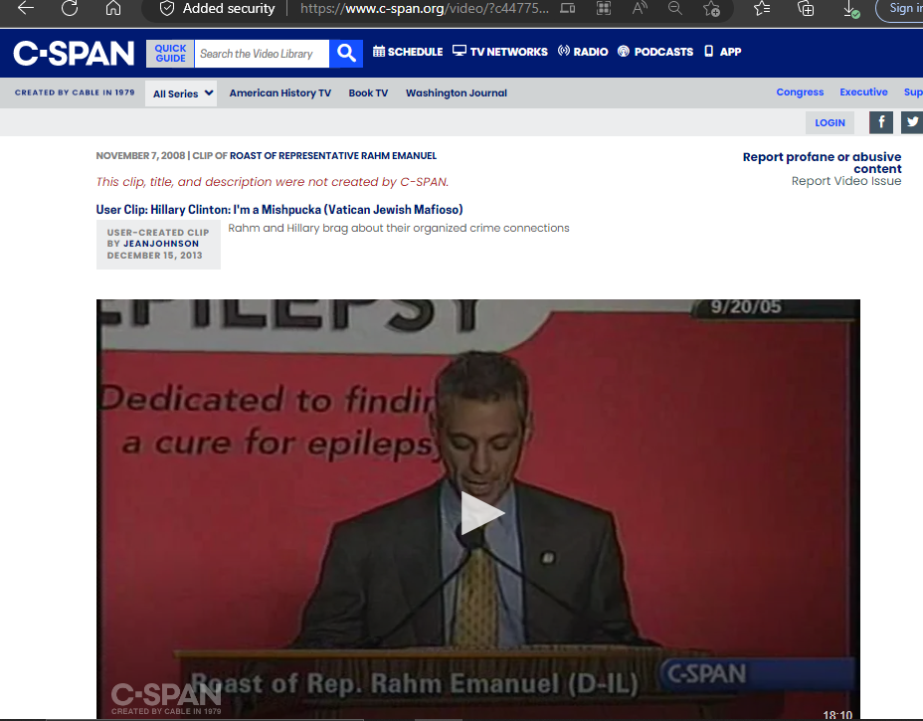Expand the All Series dropdown
The image size is (923, 721).
click(181, 93)
